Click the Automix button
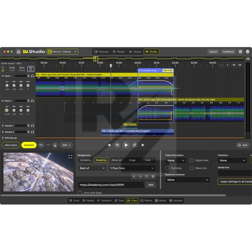252x252 pixels. (x=29, y=145)
